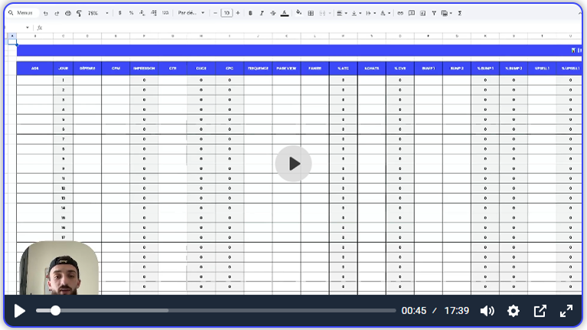Click the Undo arrow in the toolbar

coord(46,13)
